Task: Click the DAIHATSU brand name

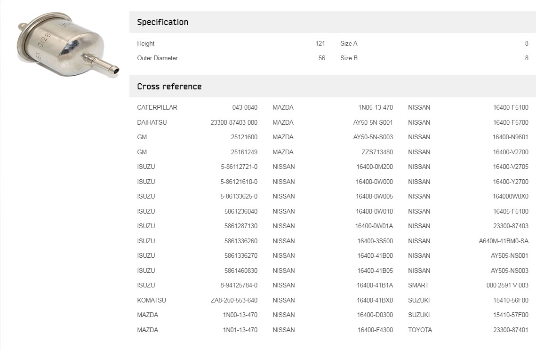Action: click(152, 123)
